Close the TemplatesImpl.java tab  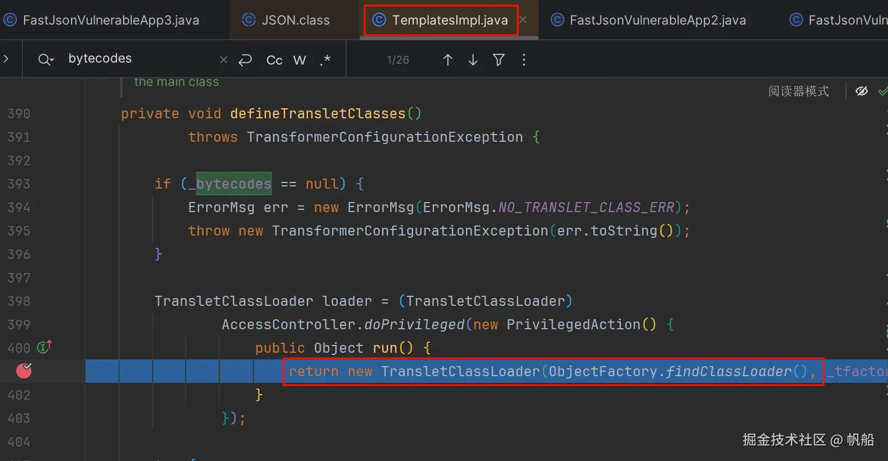click(x=523, y=20)
